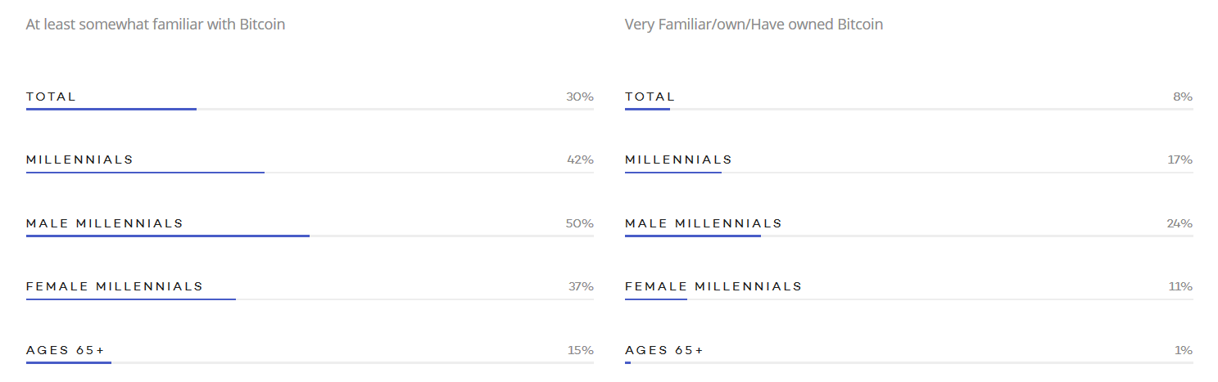Click the MILLENNIALS label in owned Bitcoin chart
Viewport: 1218px width, 382px height.
(x=678, y=160)
